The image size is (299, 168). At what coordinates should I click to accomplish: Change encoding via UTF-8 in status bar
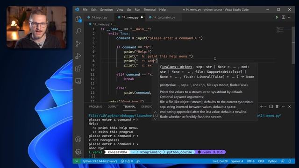pyautogui.click(x=250, y=161)
